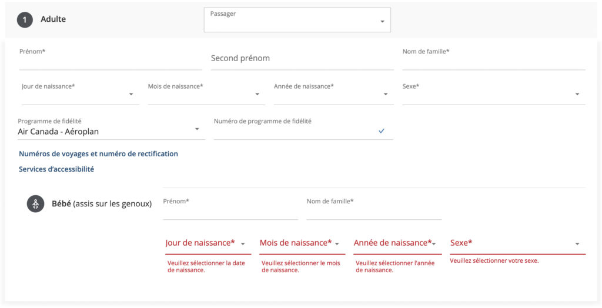Open adult Mois de naissance dropdown

[x=206, y=94]
